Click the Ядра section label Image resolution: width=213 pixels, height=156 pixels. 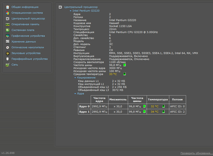coord(81,94)
